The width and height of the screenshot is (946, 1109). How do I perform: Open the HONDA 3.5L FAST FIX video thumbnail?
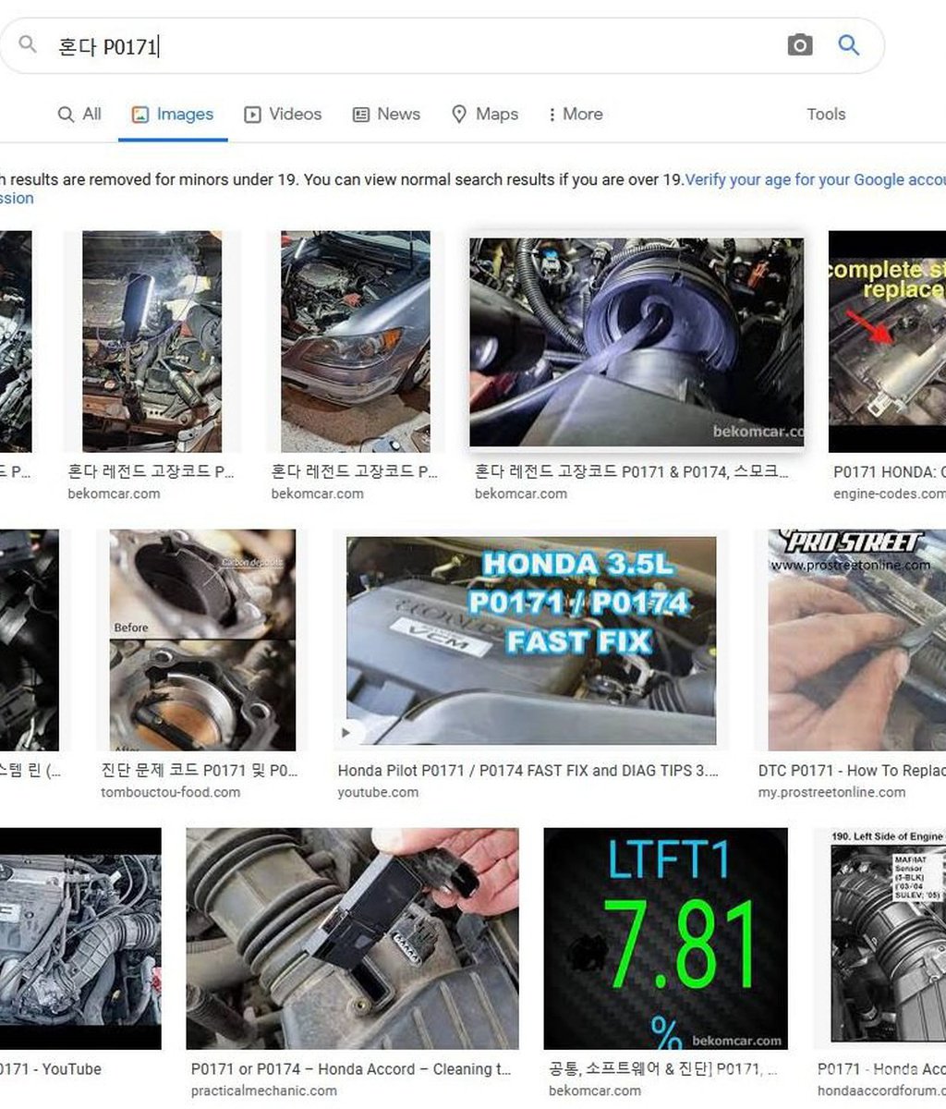pyautogui.click(x=531, y=640)
